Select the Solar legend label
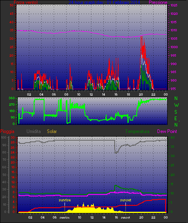 click(52, 131)
